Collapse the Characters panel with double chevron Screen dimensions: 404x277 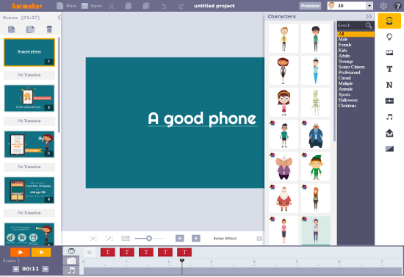pyautogui.click(x=369, y=16)
